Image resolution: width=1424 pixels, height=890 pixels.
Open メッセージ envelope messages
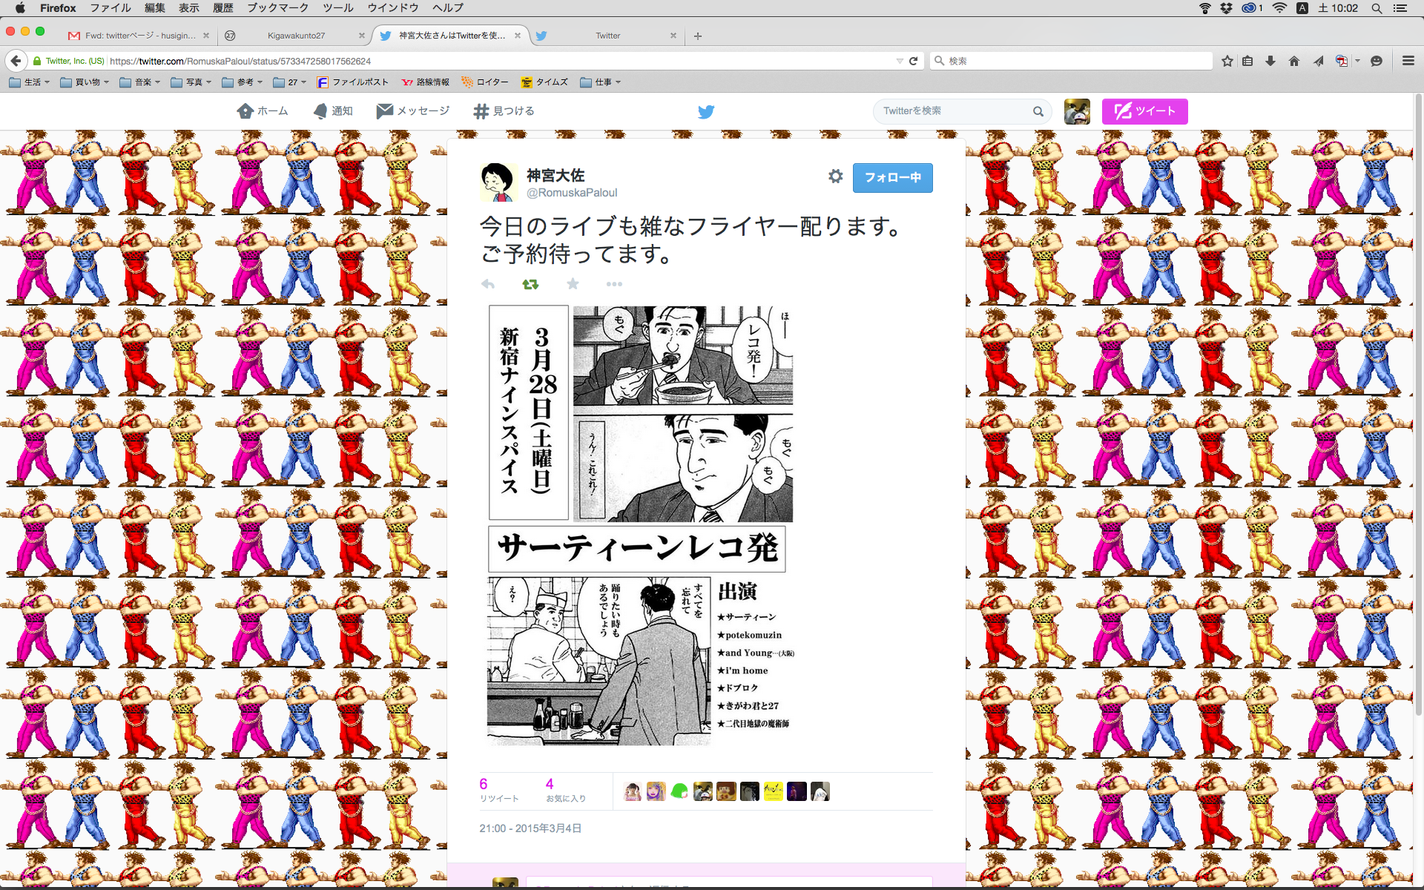click(x=413, y=111)
